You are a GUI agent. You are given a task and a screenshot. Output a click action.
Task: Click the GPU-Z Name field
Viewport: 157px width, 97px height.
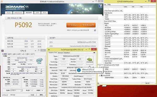[71, 56]
